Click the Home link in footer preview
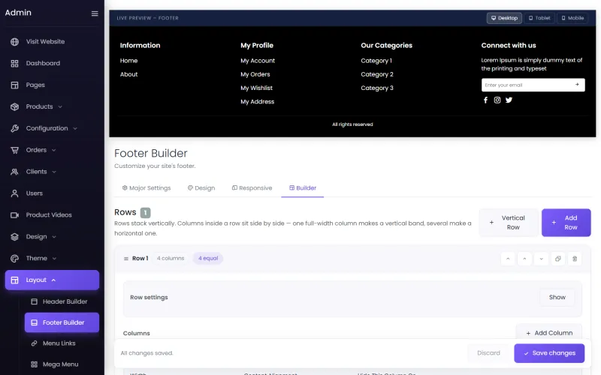The image size is (601, 375). click(x=128, y=61)
